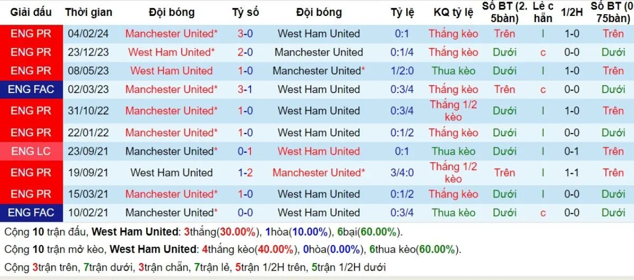This screenshot has width=634, height=280.
Task: Click ENG FAC badge for 02/03/23 match
Action: [x=31, y=89]
